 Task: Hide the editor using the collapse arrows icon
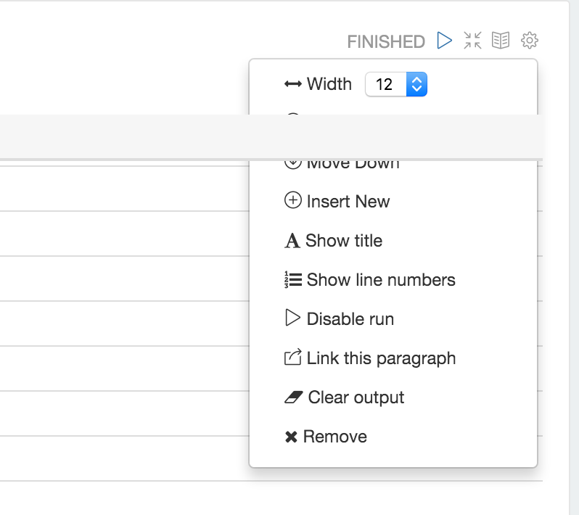click(472, 41)
